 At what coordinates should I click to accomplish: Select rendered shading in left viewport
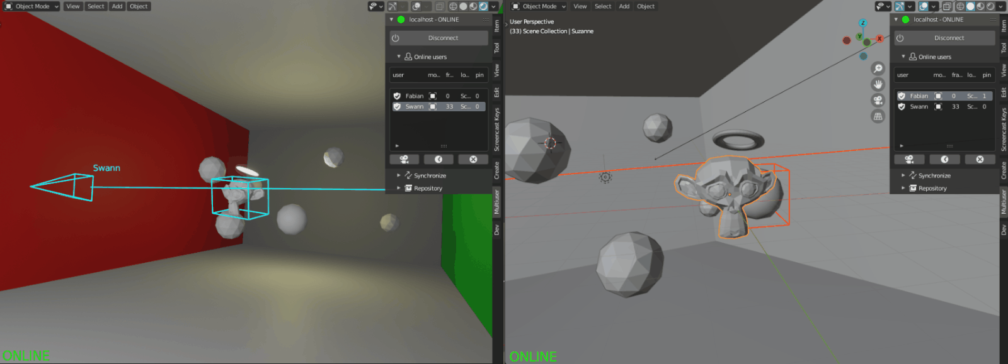point(483,6)
